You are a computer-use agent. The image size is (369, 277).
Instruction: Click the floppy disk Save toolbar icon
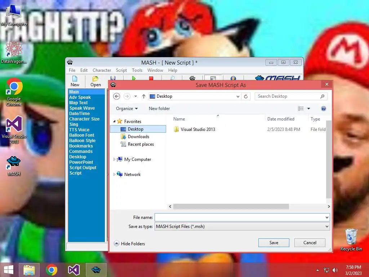[x=113, y=78]
